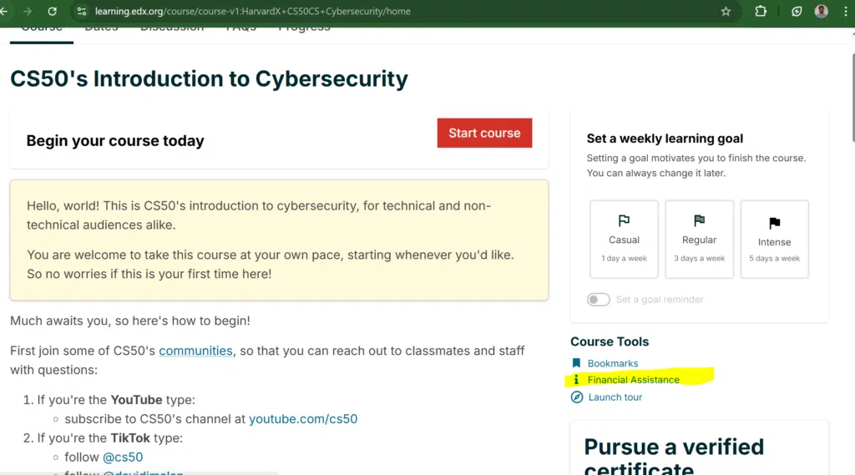Click the red Start course button

click(x=484, y=133)
